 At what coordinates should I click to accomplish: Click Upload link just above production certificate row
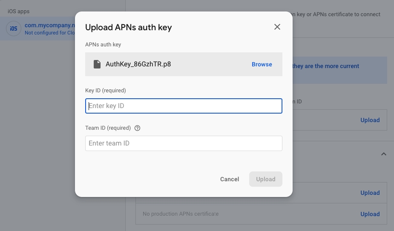[x=370, y=193]
